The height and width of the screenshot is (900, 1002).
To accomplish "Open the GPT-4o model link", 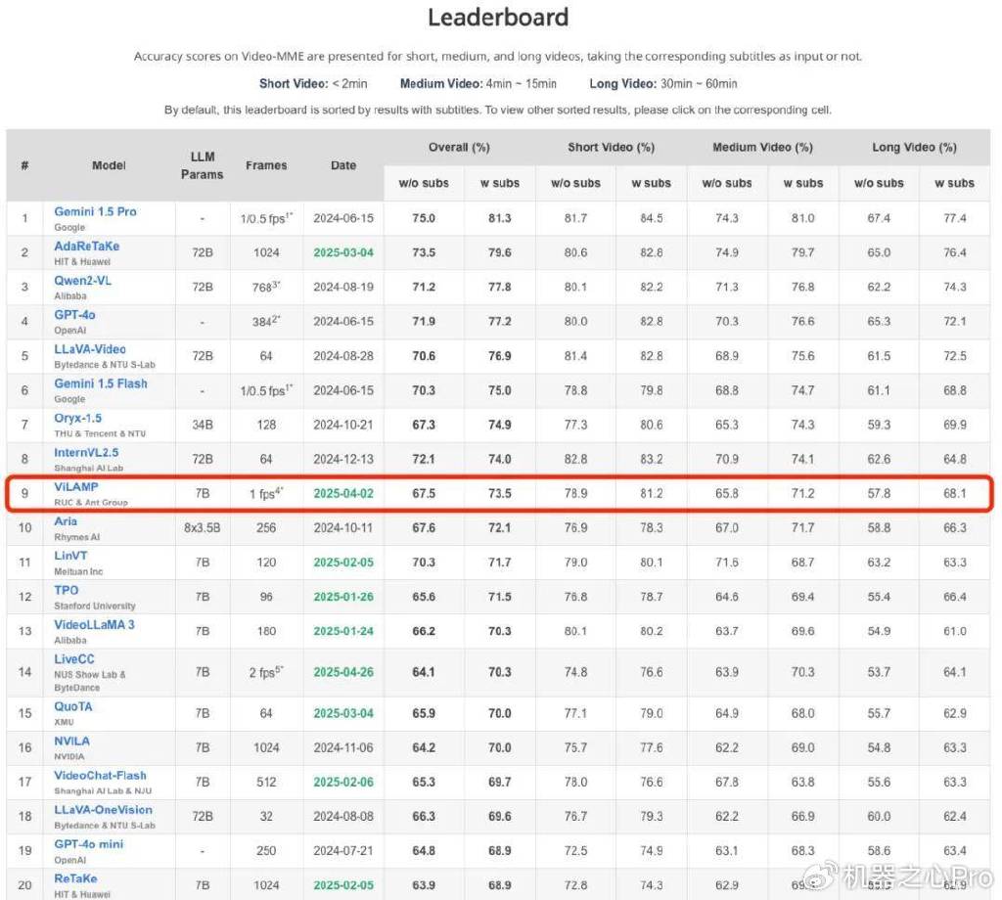I will pos(74,315).
